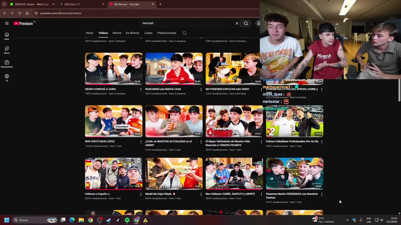The width and height of the screenshot is (401, 225).
Task: Open the Tú section in the sidebar
Action: [x=7, y=78]
